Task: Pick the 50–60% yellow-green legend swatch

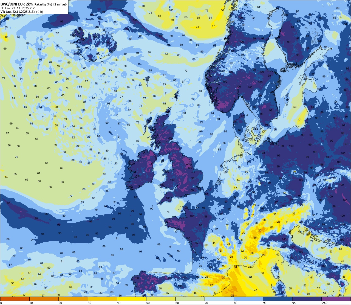Action: 161,299
